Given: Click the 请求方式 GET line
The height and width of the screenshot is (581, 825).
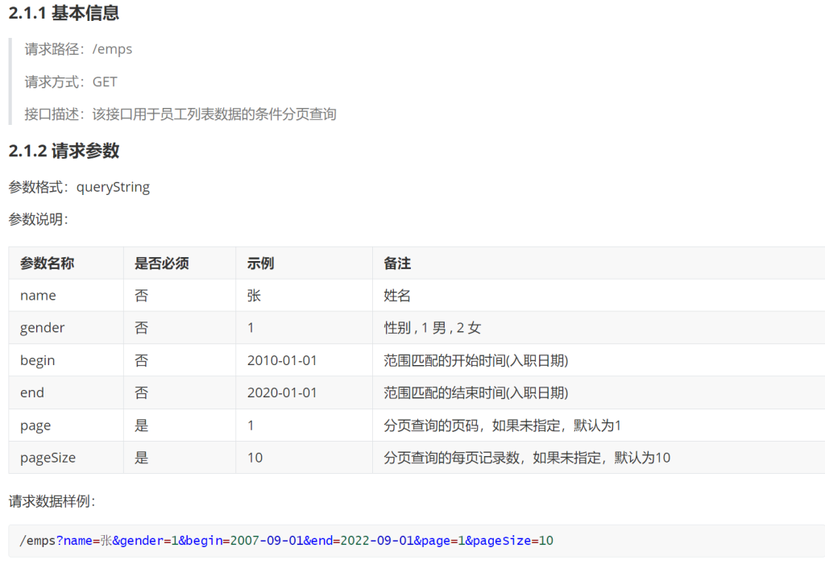Looking at the screenshot, I should point(71,81).
